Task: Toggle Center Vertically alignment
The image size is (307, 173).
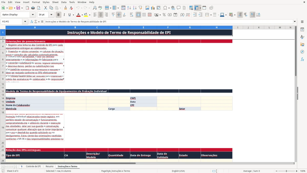Action: click(119, 15)
